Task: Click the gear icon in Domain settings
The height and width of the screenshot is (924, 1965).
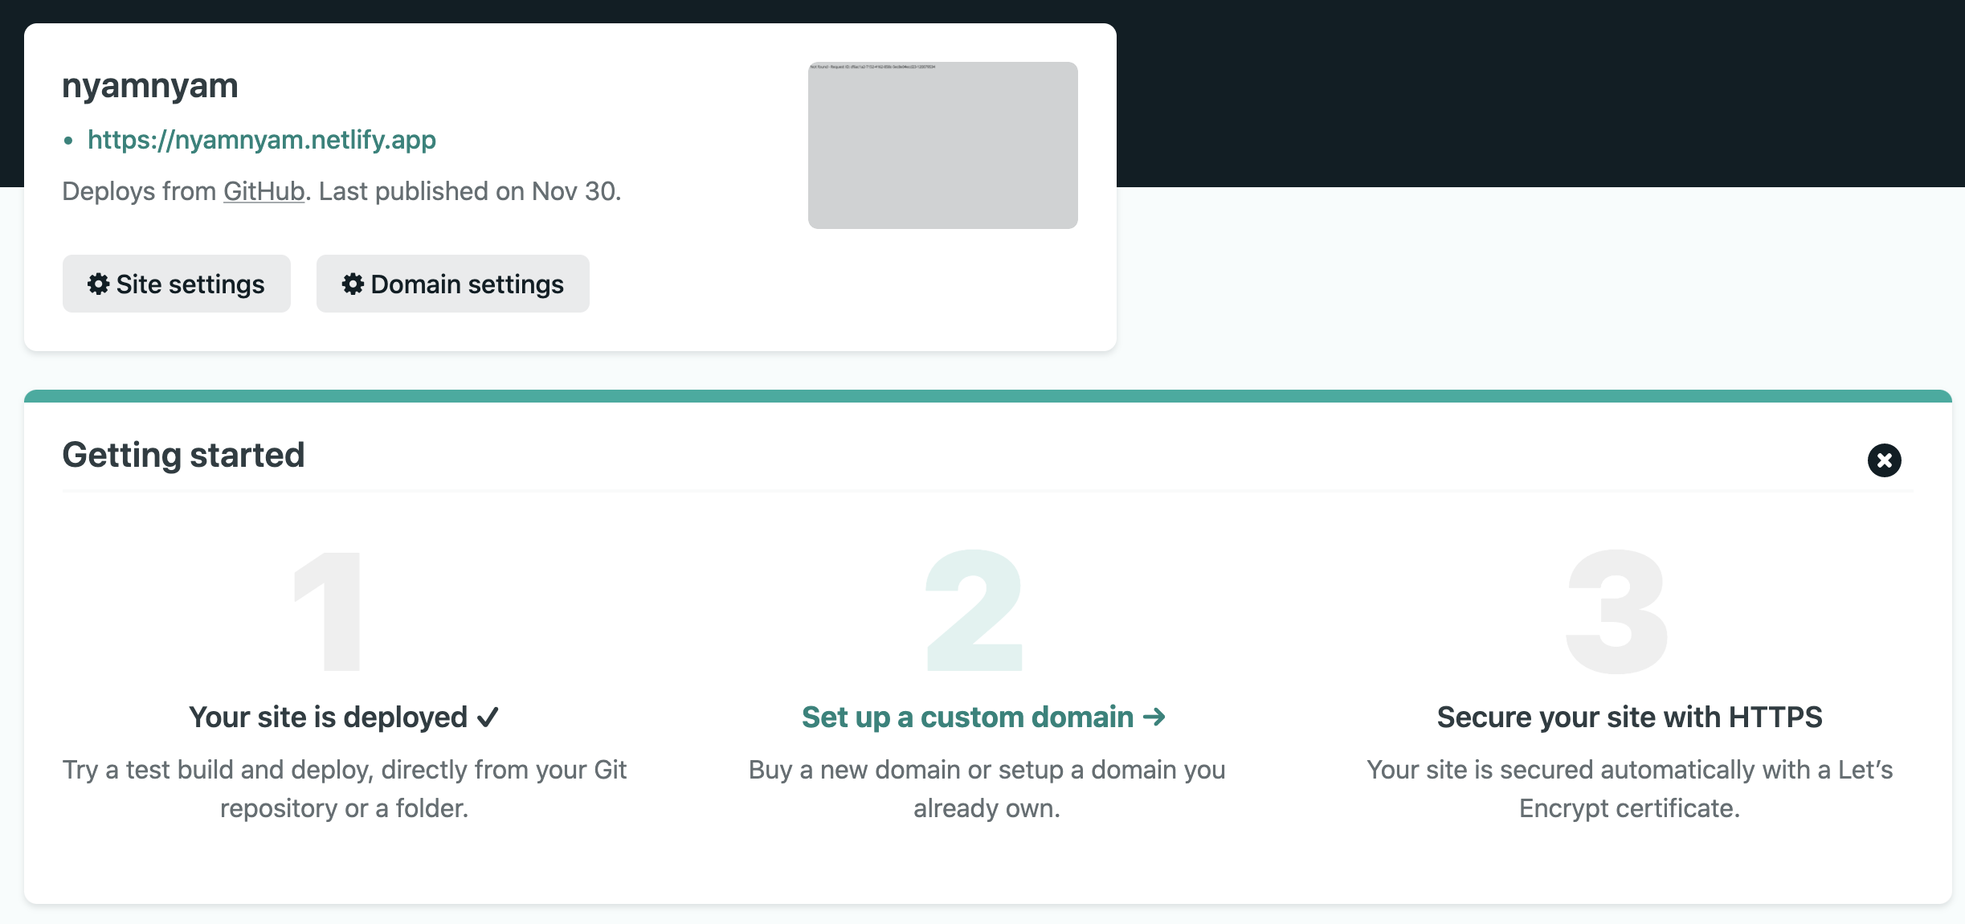Action: (353, 284)
